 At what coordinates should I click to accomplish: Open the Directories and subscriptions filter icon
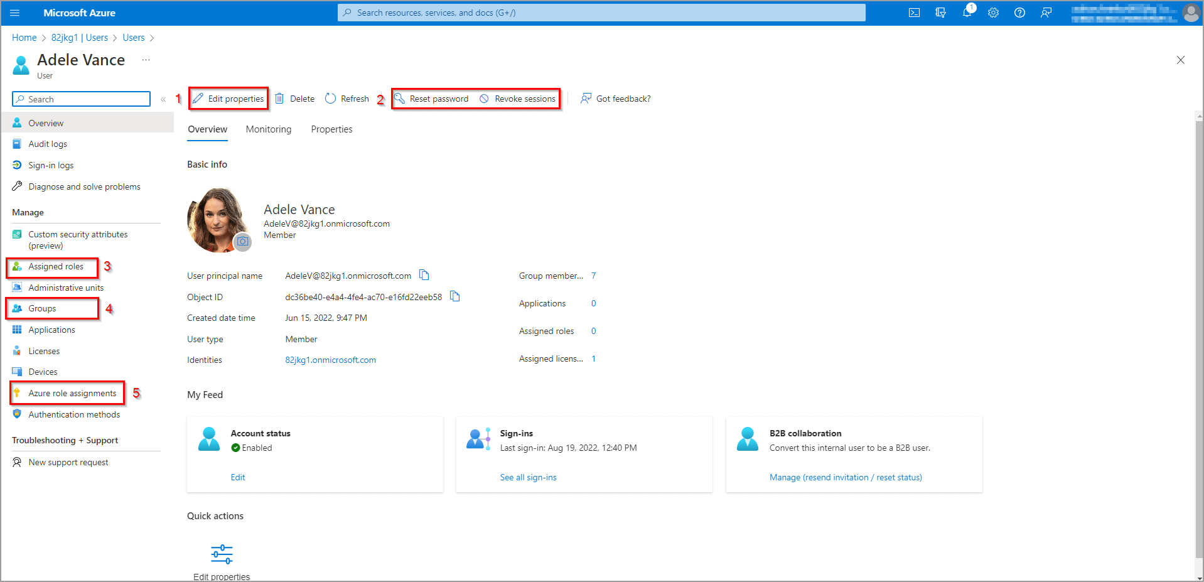[x=940, y=13]
